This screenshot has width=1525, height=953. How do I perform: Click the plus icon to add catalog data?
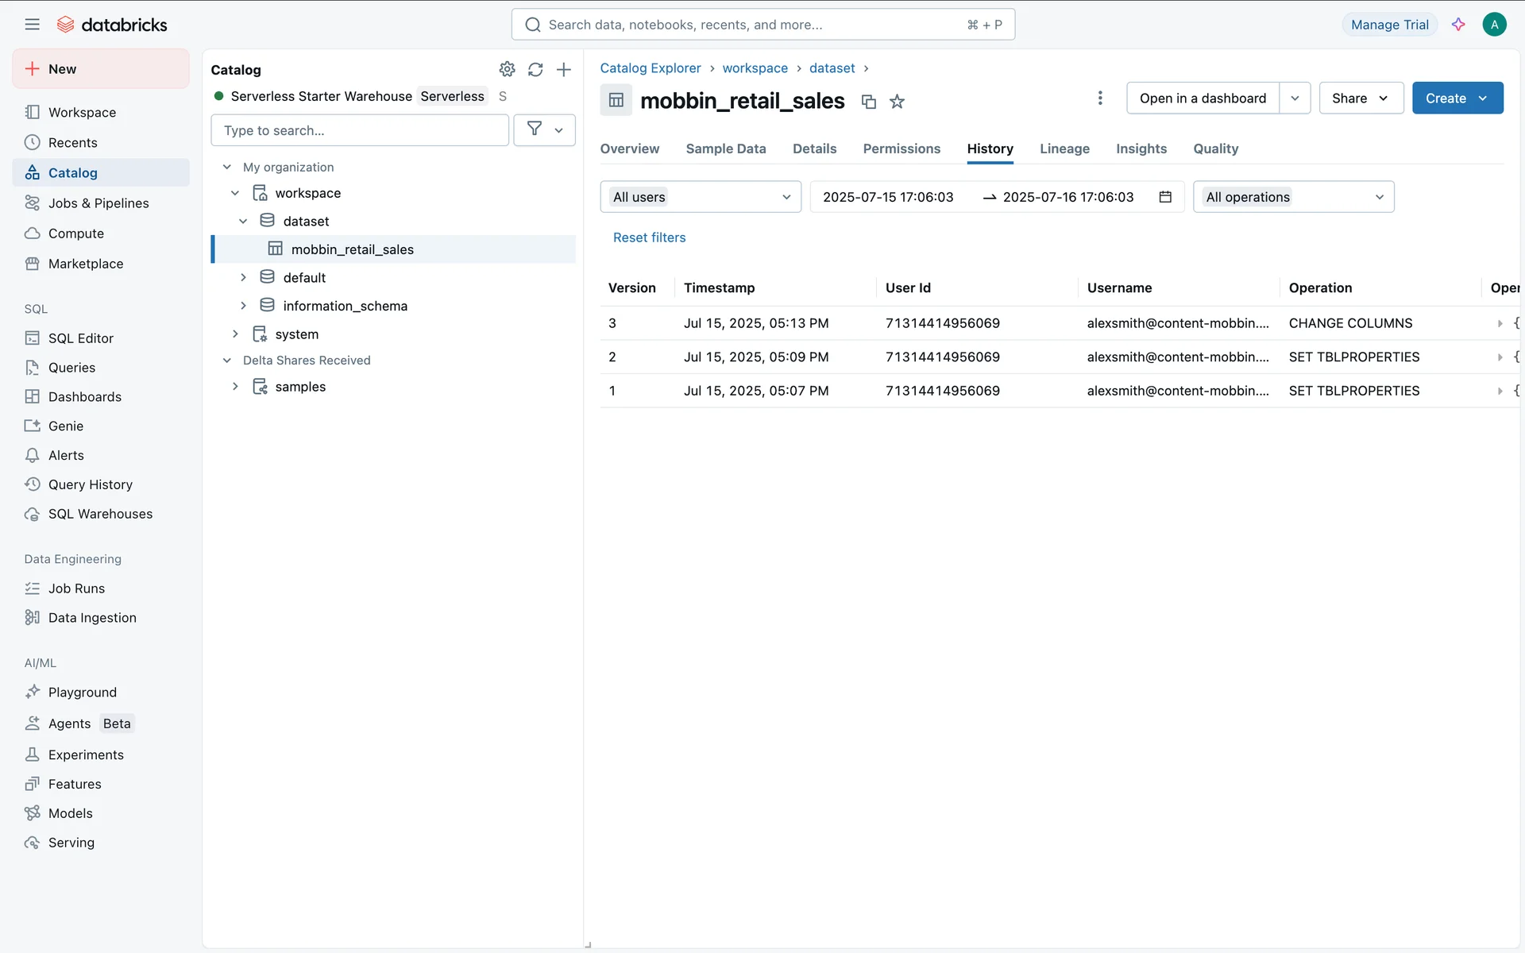[x=564, y=69]
